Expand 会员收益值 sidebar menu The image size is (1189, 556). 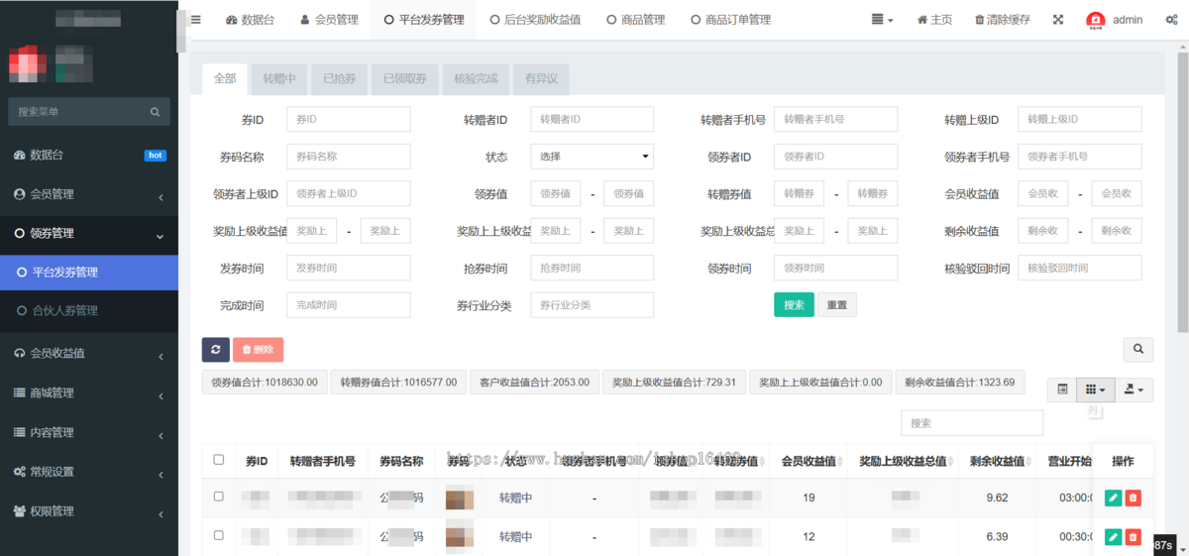point(89,353)
